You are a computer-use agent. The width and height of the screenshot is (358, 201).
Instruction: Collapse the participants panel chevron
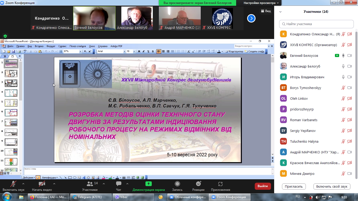(280, 12)
